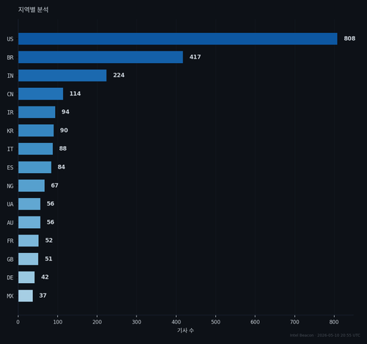This screenshot has width=367, height=344.
Task: Click the GB bar
Action: [x=28, y=259]
